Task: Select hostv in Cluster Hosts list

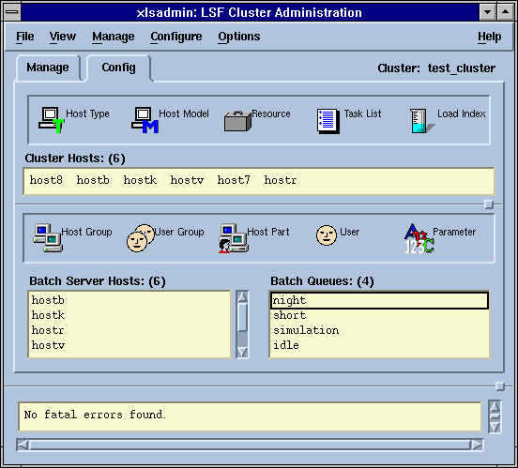Action: click(187, 180)
